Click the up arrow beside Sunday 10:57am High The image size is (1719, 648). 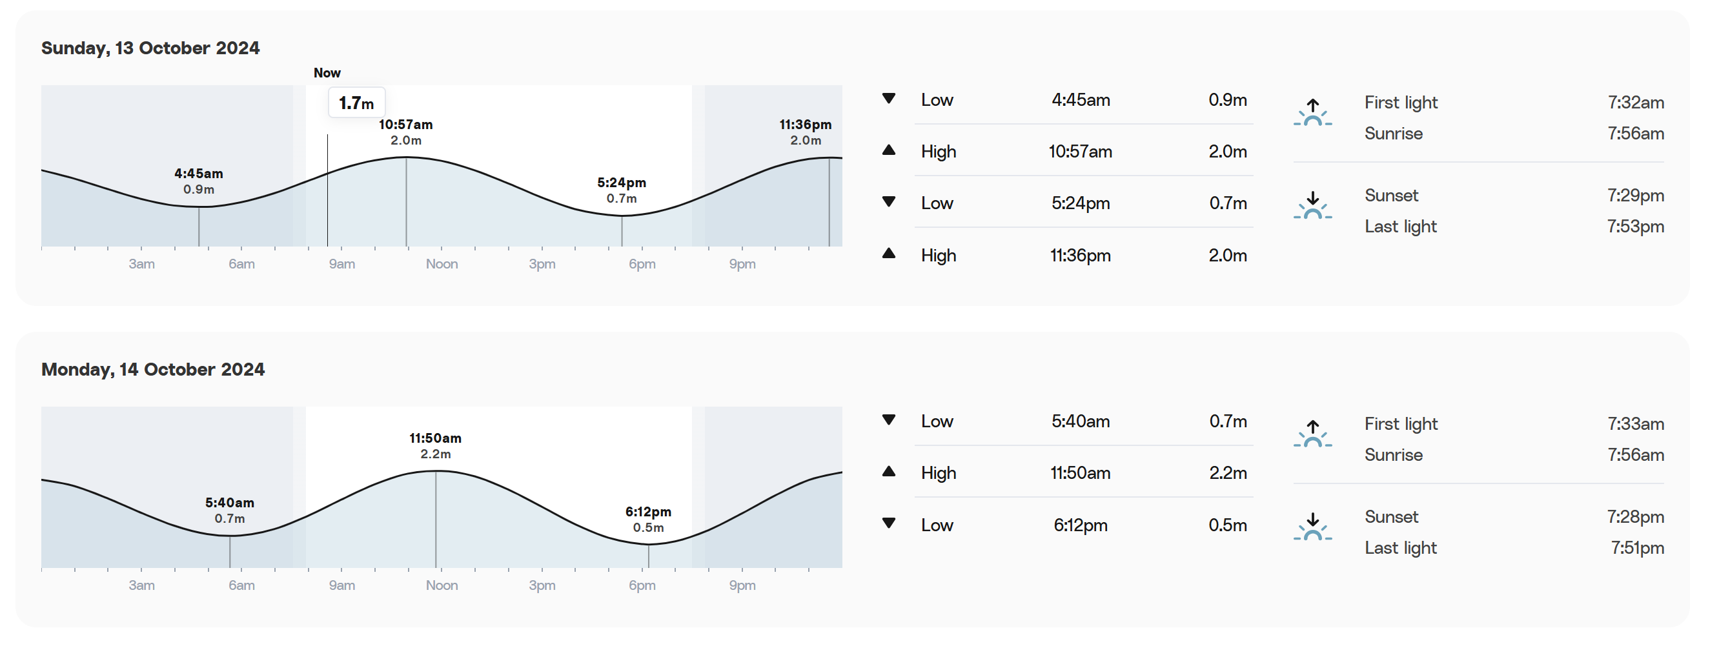click(x=888, y=150)
